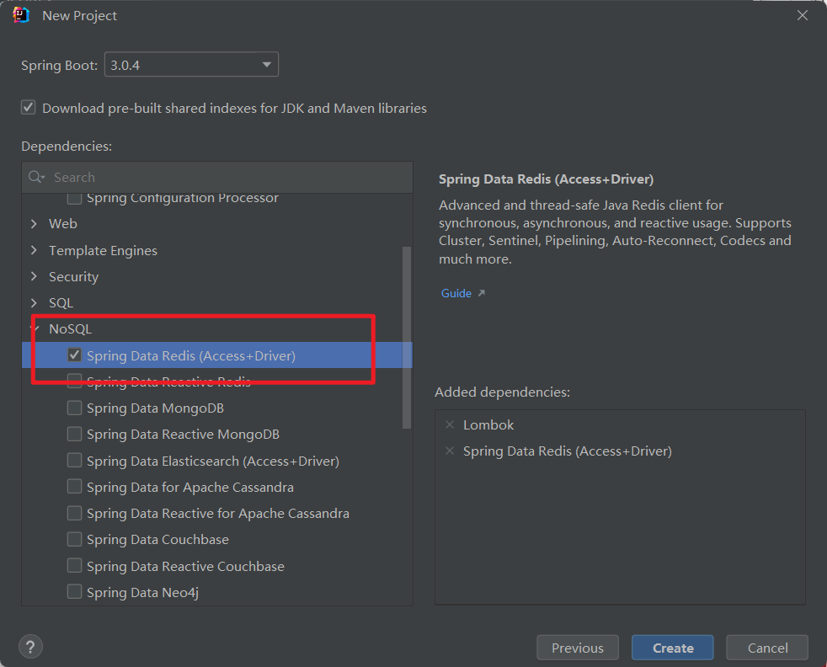Expand the Template Engines category
This screenshot has width=827, height=667.
[x=35, y=250]
